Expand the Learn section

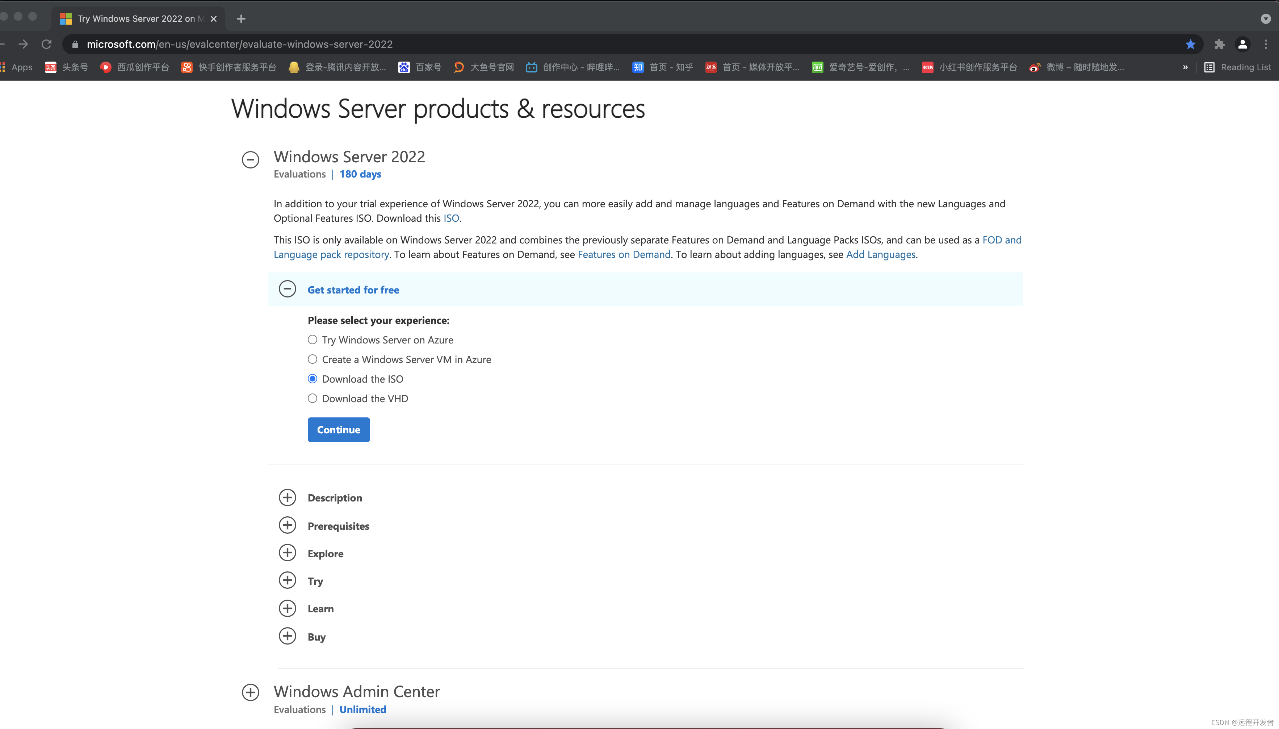tap(287, 608)
